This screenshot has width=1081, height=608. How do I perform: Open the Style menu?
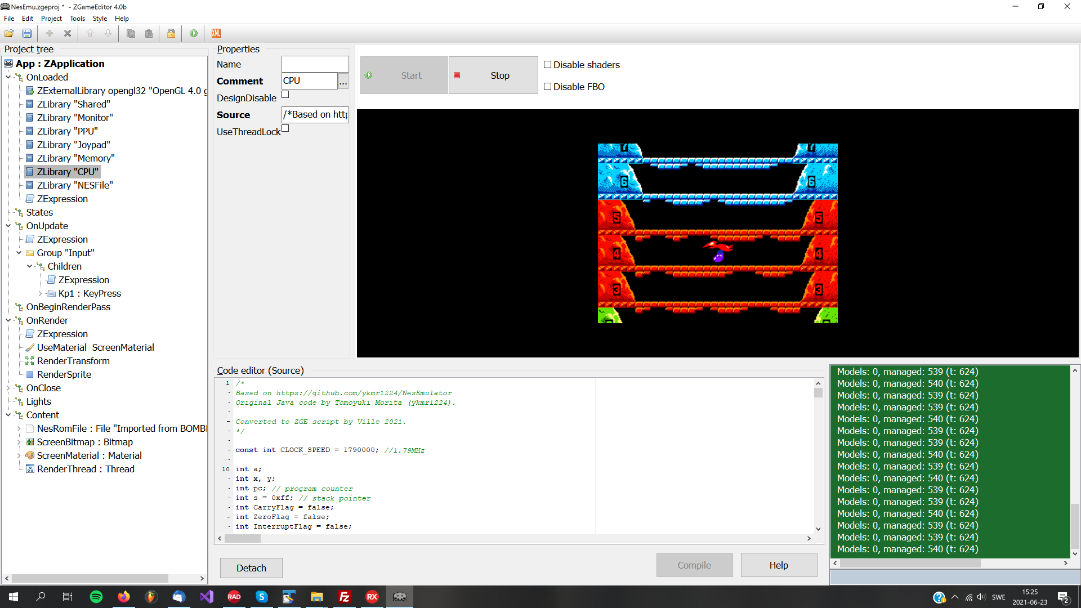click(x=100, y=19)
